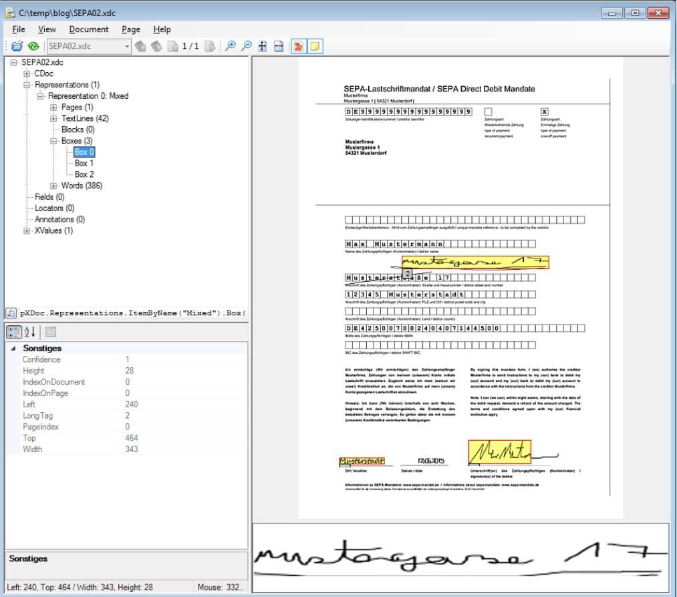Sort properties alphabetically with A-Z icon
The image size is (677, 597).
click(30, 332)
